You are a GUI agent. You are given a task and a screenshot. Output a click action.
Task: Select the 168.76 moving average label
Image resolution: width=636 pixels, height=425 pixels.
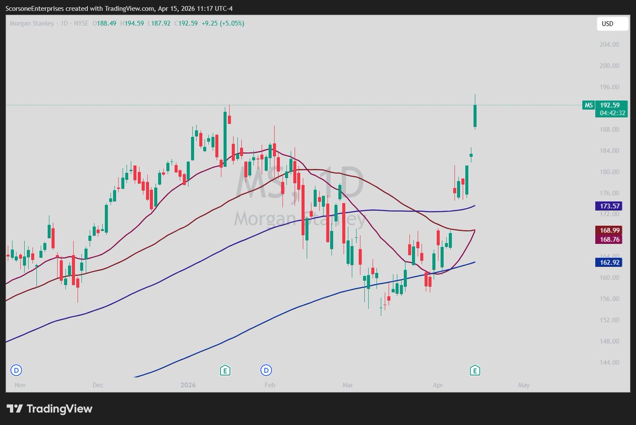pos(610,240)
